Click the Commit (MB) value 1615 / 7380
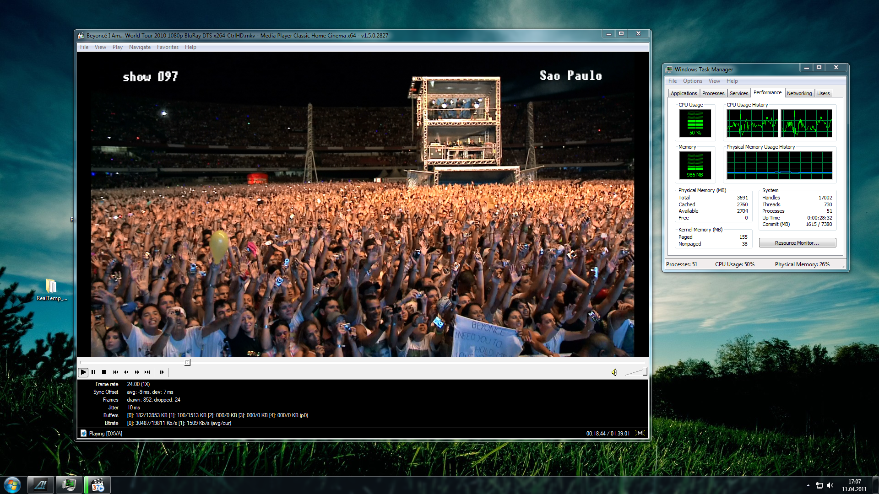Screen dimensions: 879x494 [819, 224]
